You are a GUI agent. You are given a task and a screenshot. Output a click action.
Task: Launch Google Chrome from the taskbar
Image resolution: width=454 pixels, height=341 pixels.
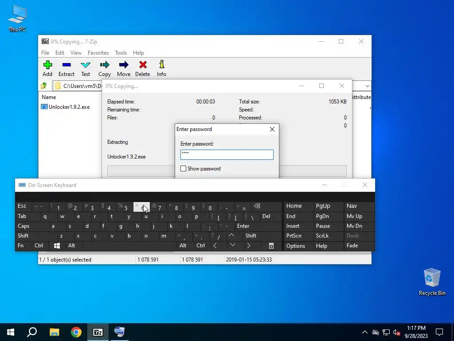pyautogui.click(x=76, y=332)
